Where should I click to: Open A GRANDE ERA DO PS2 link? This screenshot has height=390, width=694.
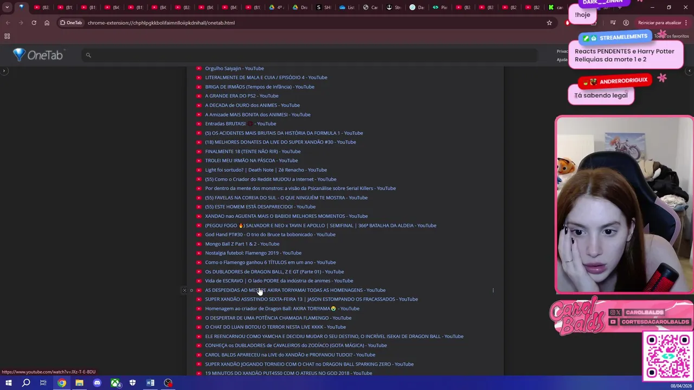[241, 96]
